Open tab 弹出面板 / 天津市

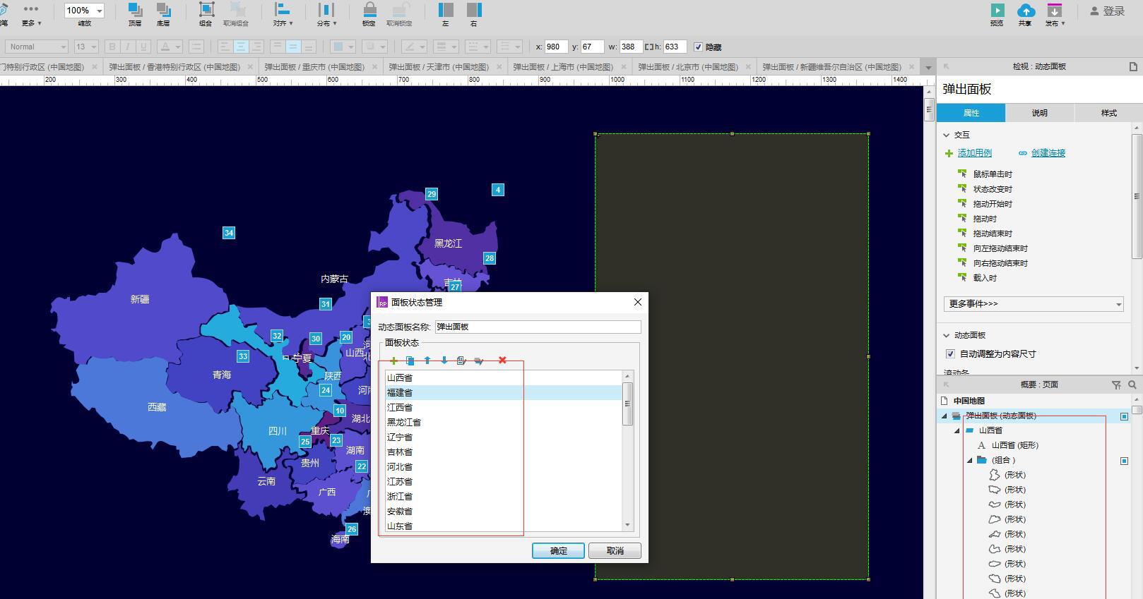pos(438,67)
